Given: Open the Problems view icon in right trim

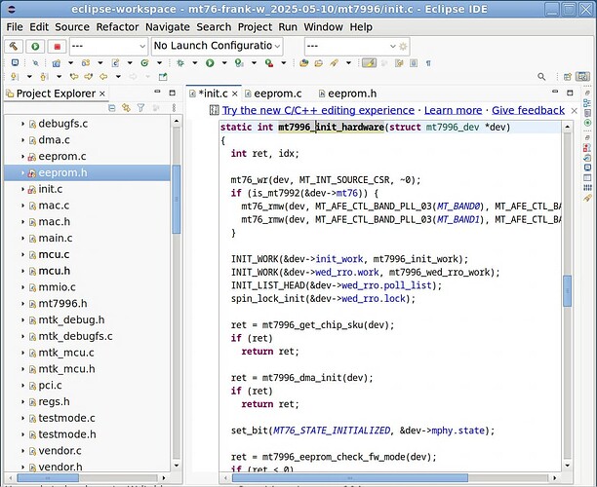Looking at the screenshot, I should coord(587,148).
